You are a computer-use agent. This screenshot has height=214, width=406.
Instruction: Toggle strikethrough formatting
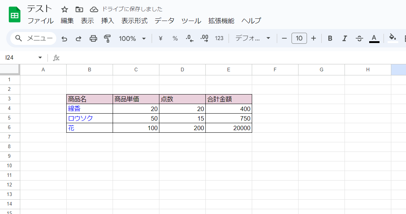(x=360, y=39)
